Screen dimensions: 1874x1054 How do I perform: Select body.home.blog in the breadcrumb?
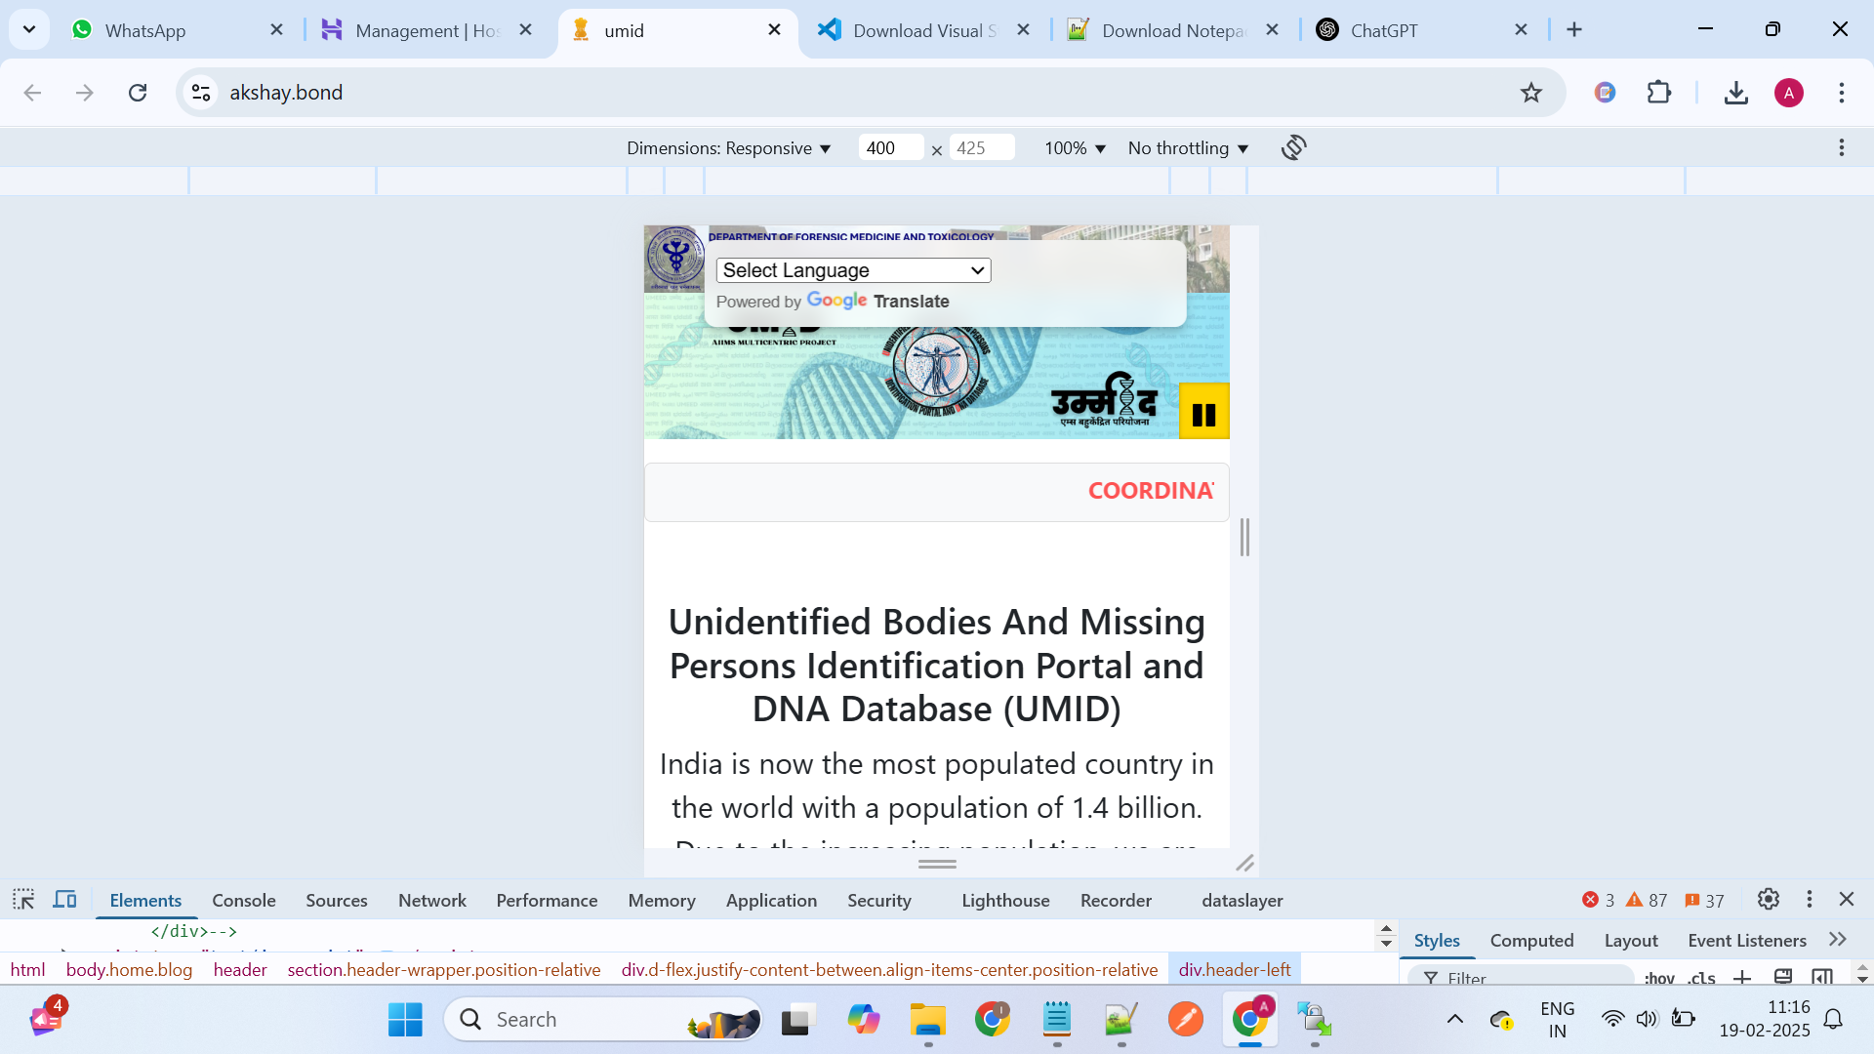(x=129, y=970)
